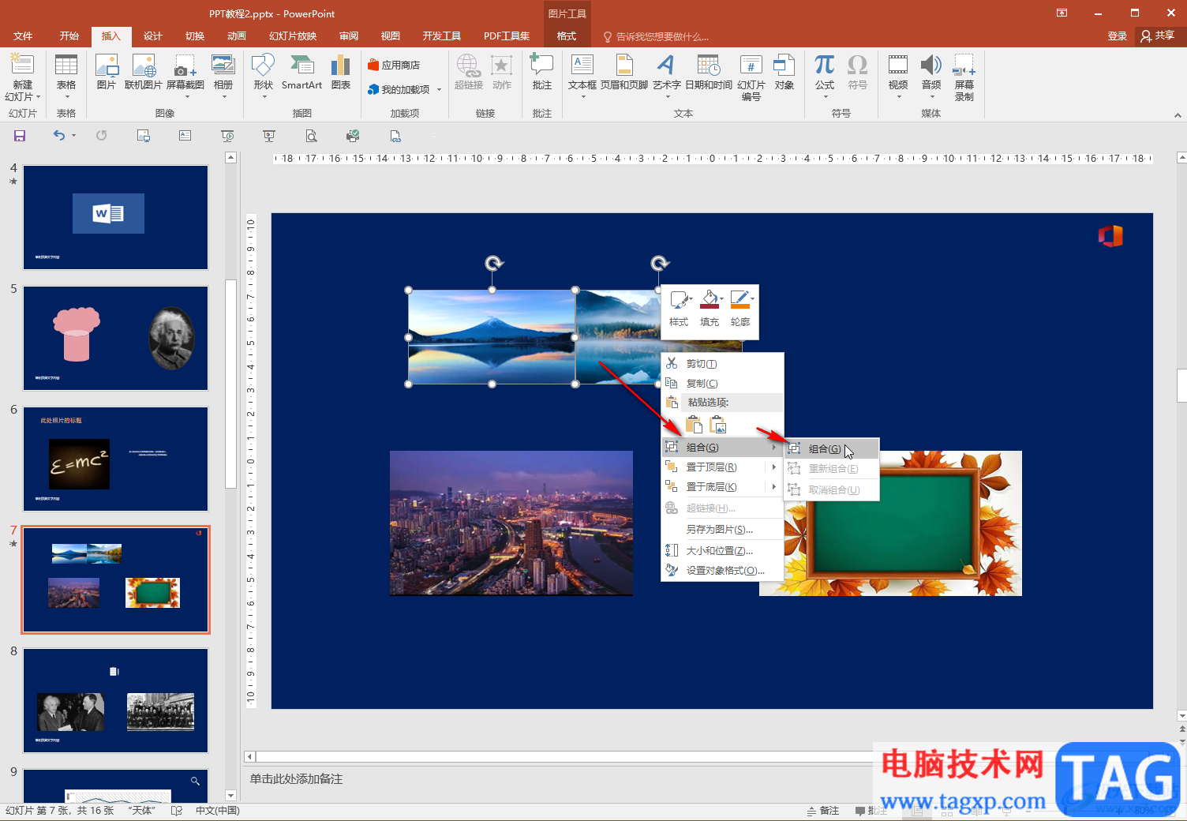Click the 批注 comment icon
The image size is (1187, 821).
point(542,72)
